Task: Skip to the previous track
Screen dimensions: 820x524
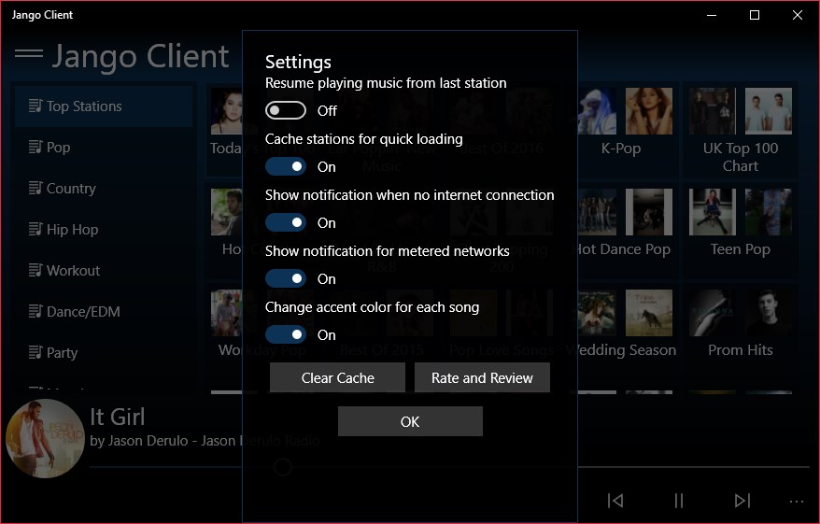Action: (615, 501)
